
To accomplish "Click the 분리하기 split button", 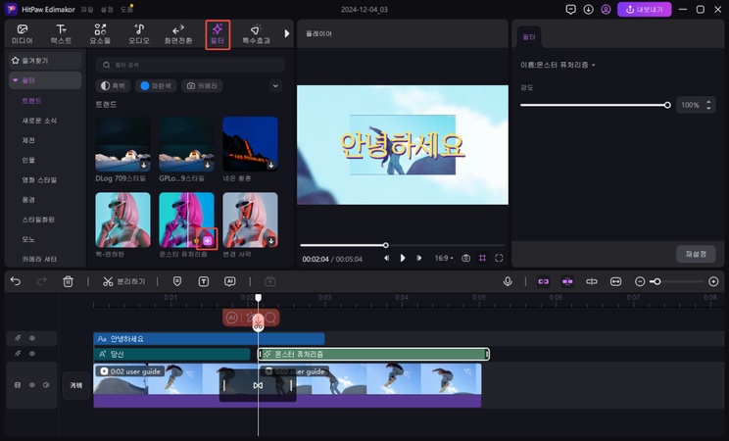I will click(124, 281).
